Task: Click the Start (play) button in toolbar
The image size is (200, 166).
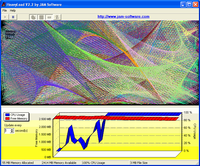Action: point(5,17)
